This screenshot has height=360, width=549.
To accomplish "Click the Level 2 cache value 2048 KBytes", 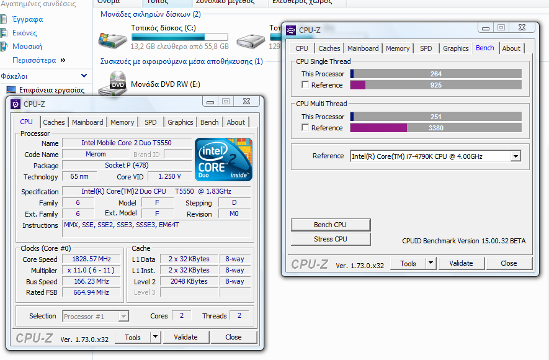I will tap(189, 281).
